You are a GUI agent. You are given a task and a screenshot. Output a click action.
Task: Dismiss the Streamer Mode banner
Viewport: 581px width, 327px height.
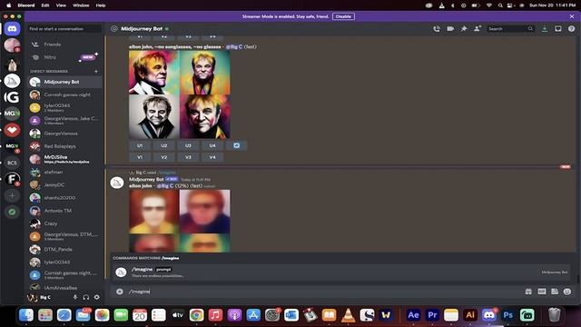pyautogui.click(x=572, y=16)
